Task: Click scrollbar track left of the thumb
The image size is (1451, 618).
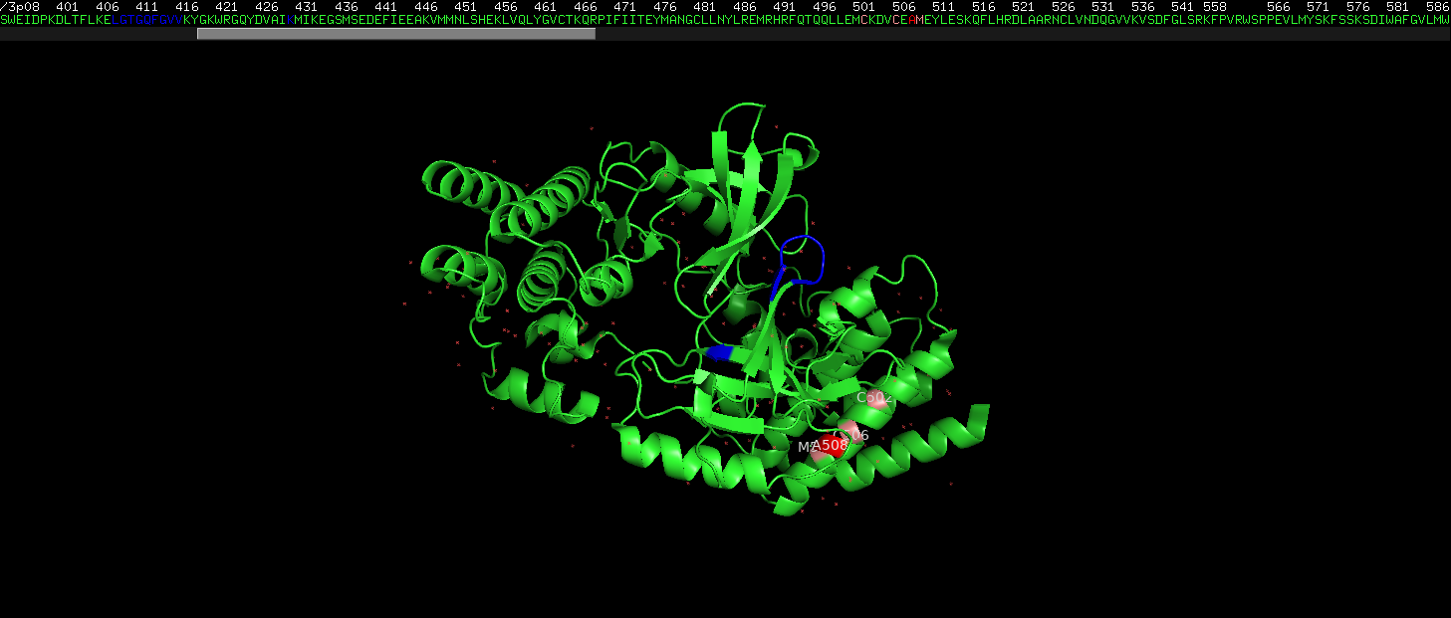Action: [x=99, y=34]
